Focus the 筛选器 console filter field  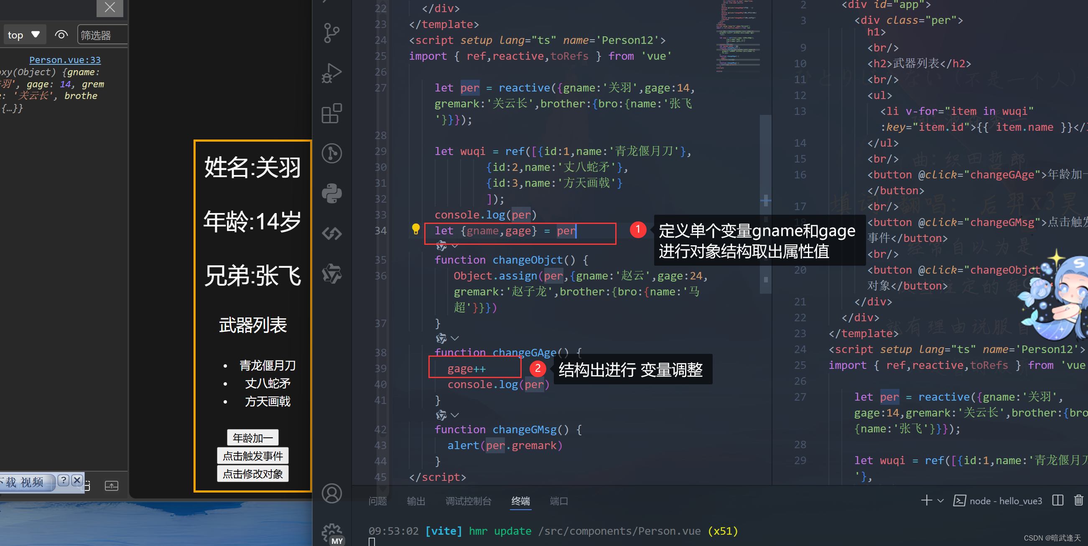pyautogui.click(x=102, y=35)
